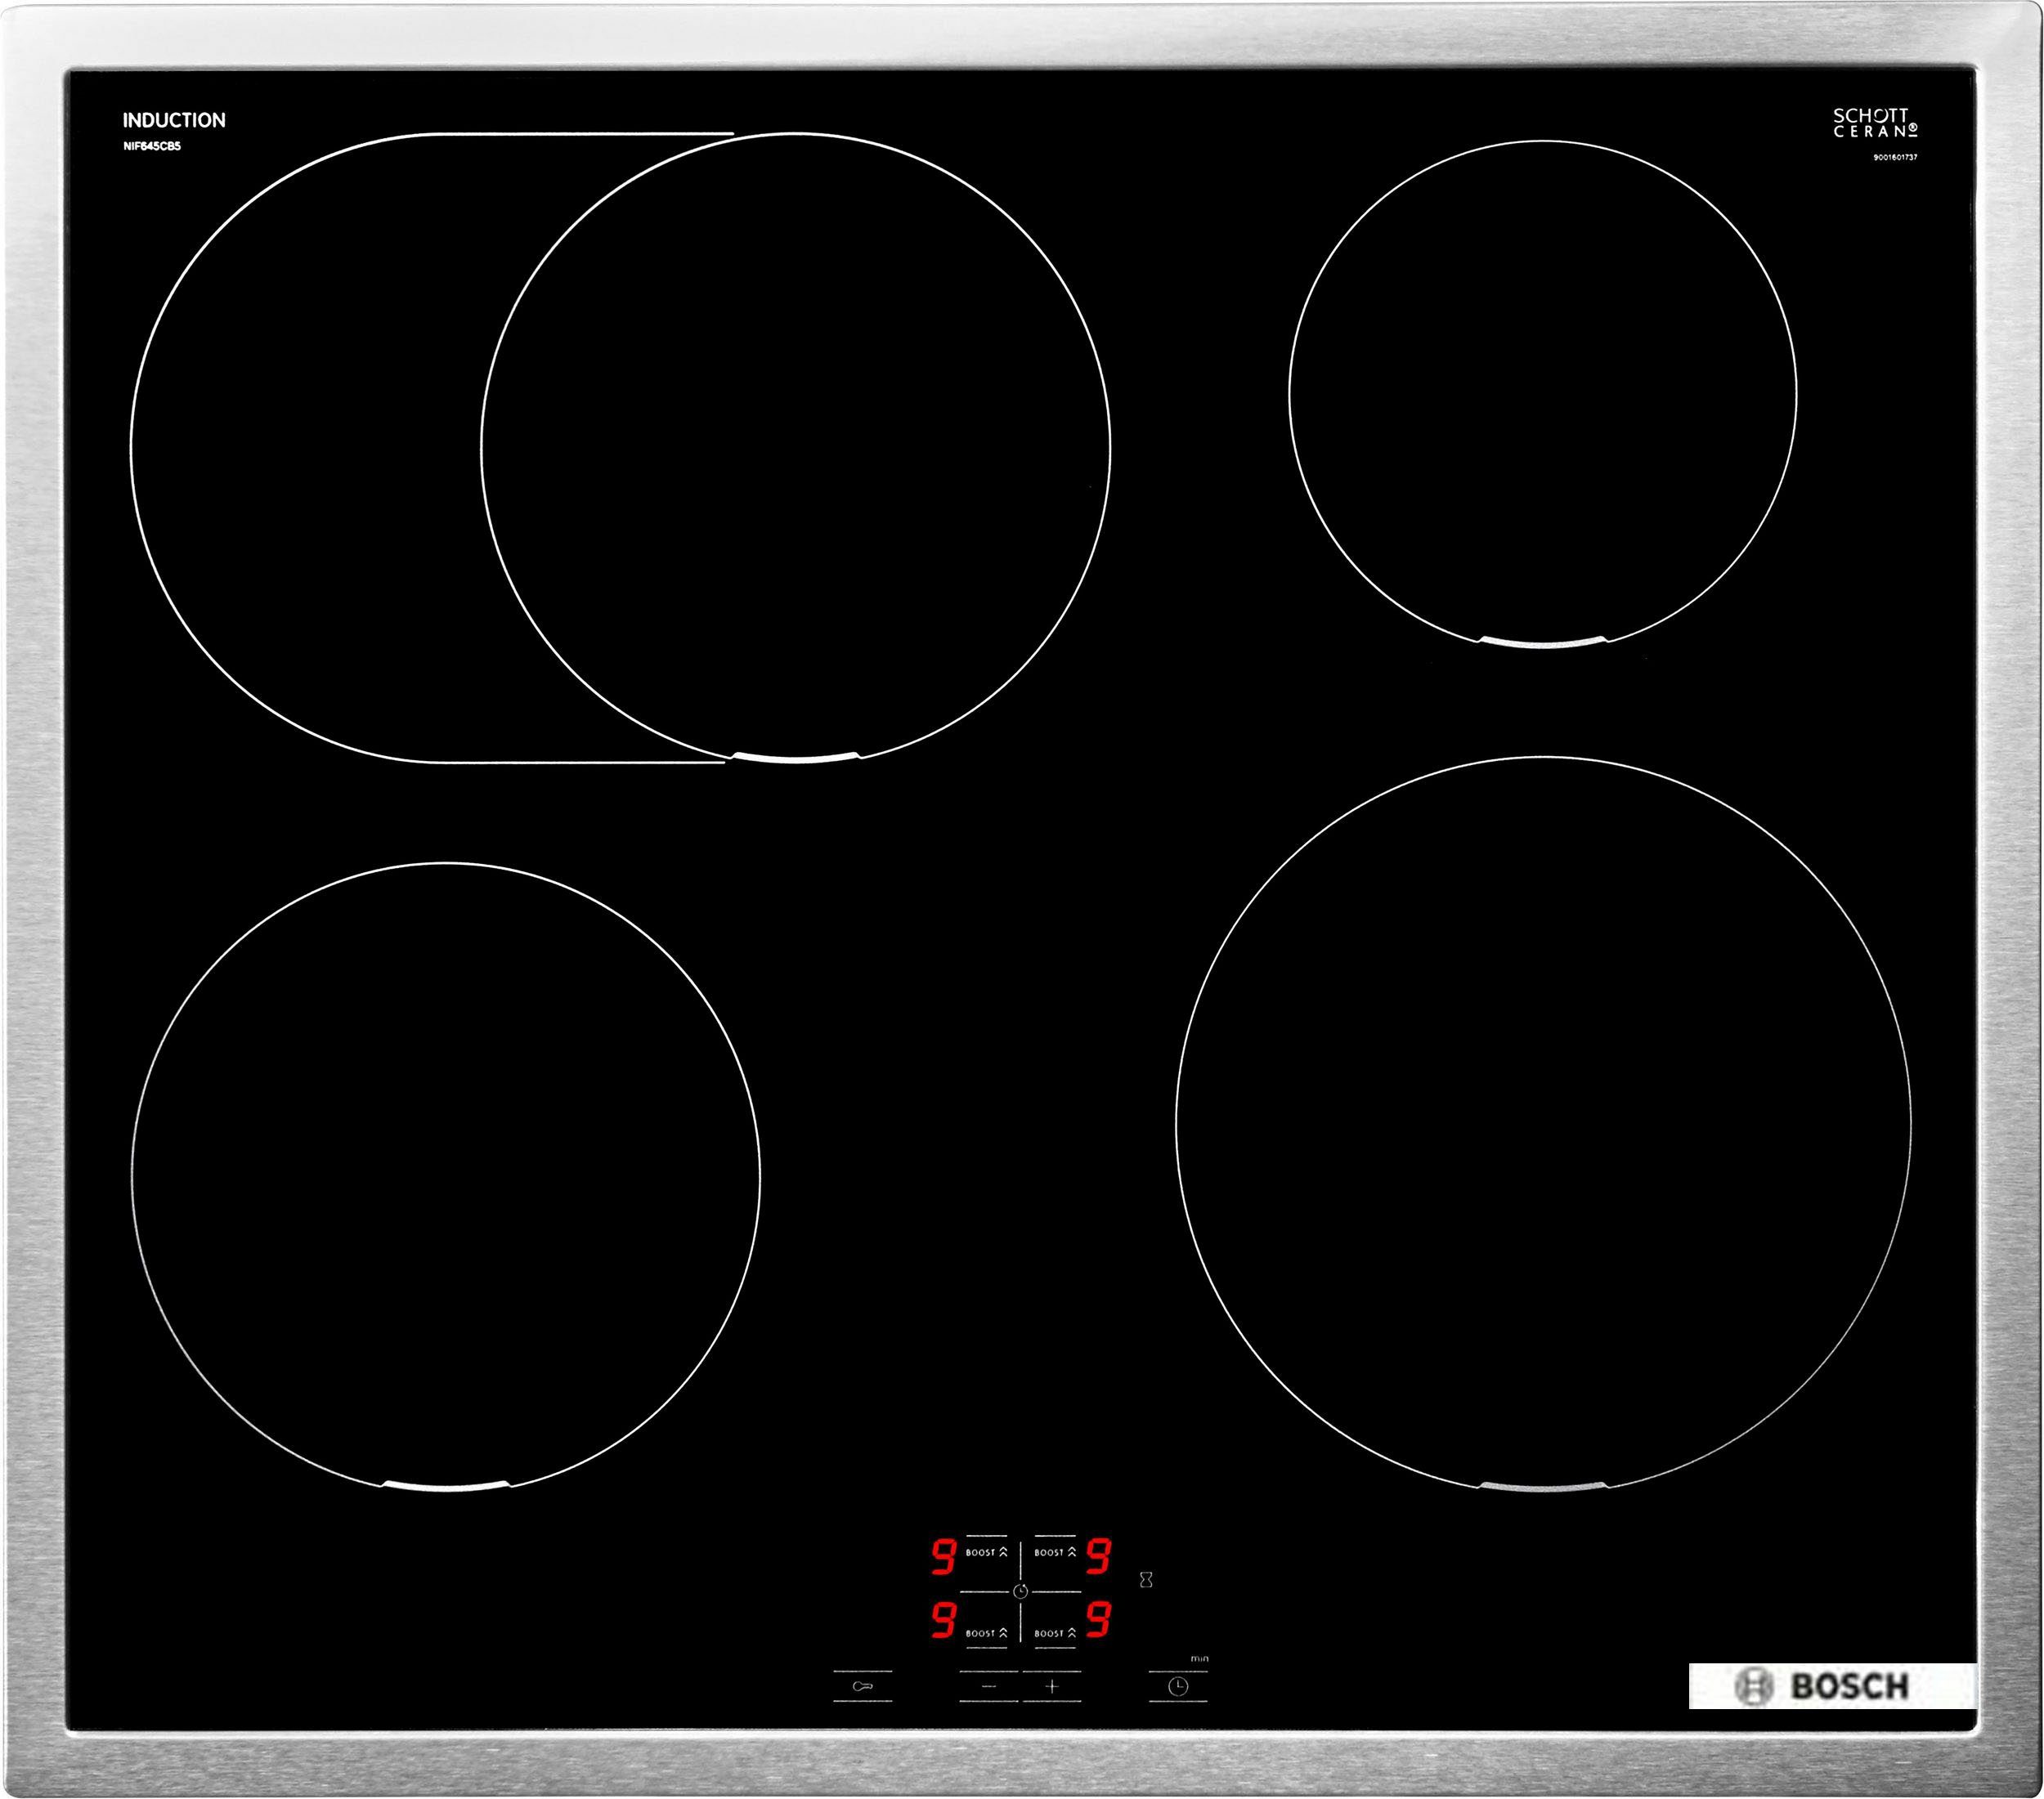Click the INDUCTION label text

coord(174,120)
